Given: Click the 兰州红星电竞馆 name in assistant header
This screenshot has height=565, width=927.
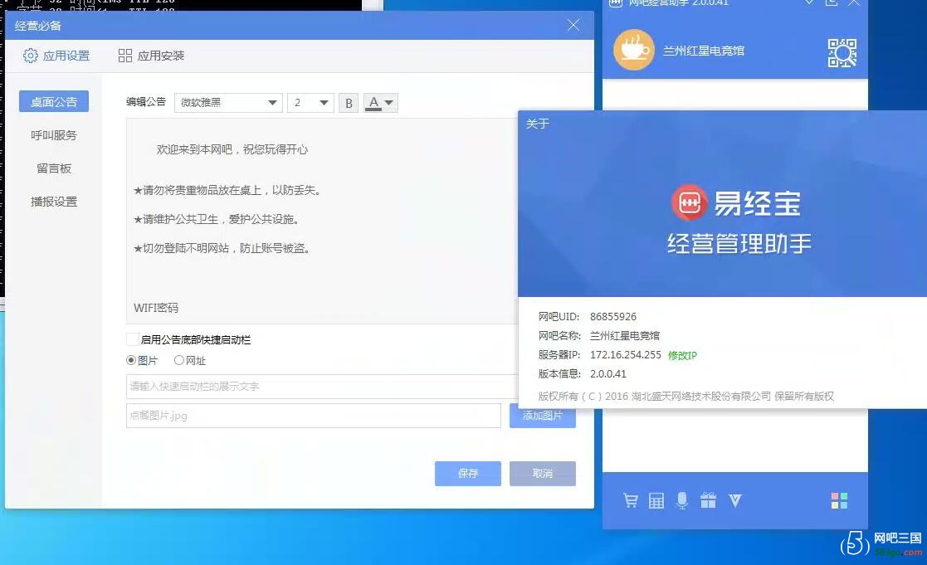Looking at the screenshot, I should (x=704, y=51).
